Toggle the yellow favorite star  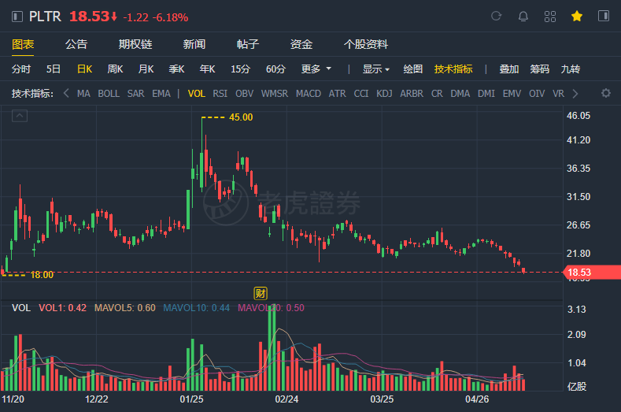click(577, 17)
